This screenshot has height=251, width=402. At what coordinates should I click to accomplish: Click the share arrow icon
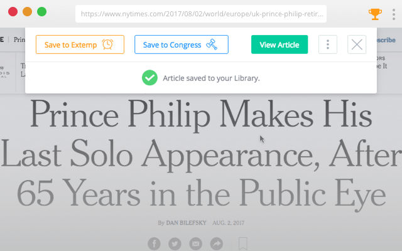coord(216,243)
